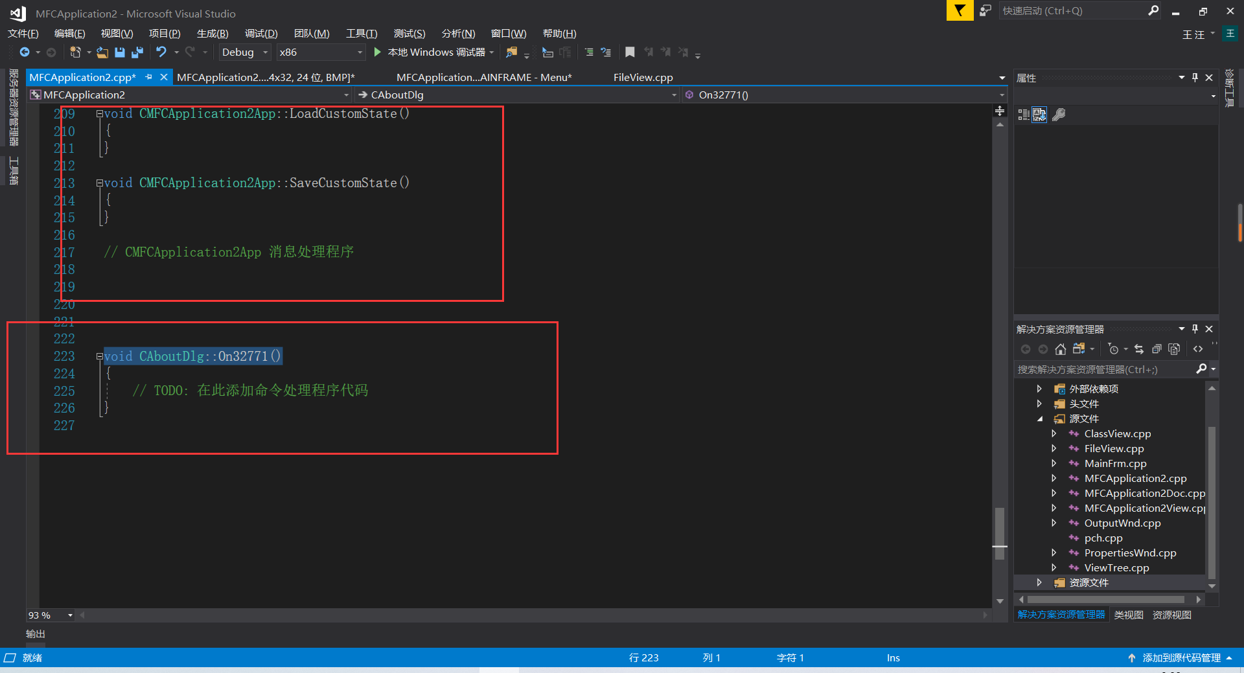Click the Undo arrow icon
Viewport: 1244px width, 673px height.
click(161, 52)
